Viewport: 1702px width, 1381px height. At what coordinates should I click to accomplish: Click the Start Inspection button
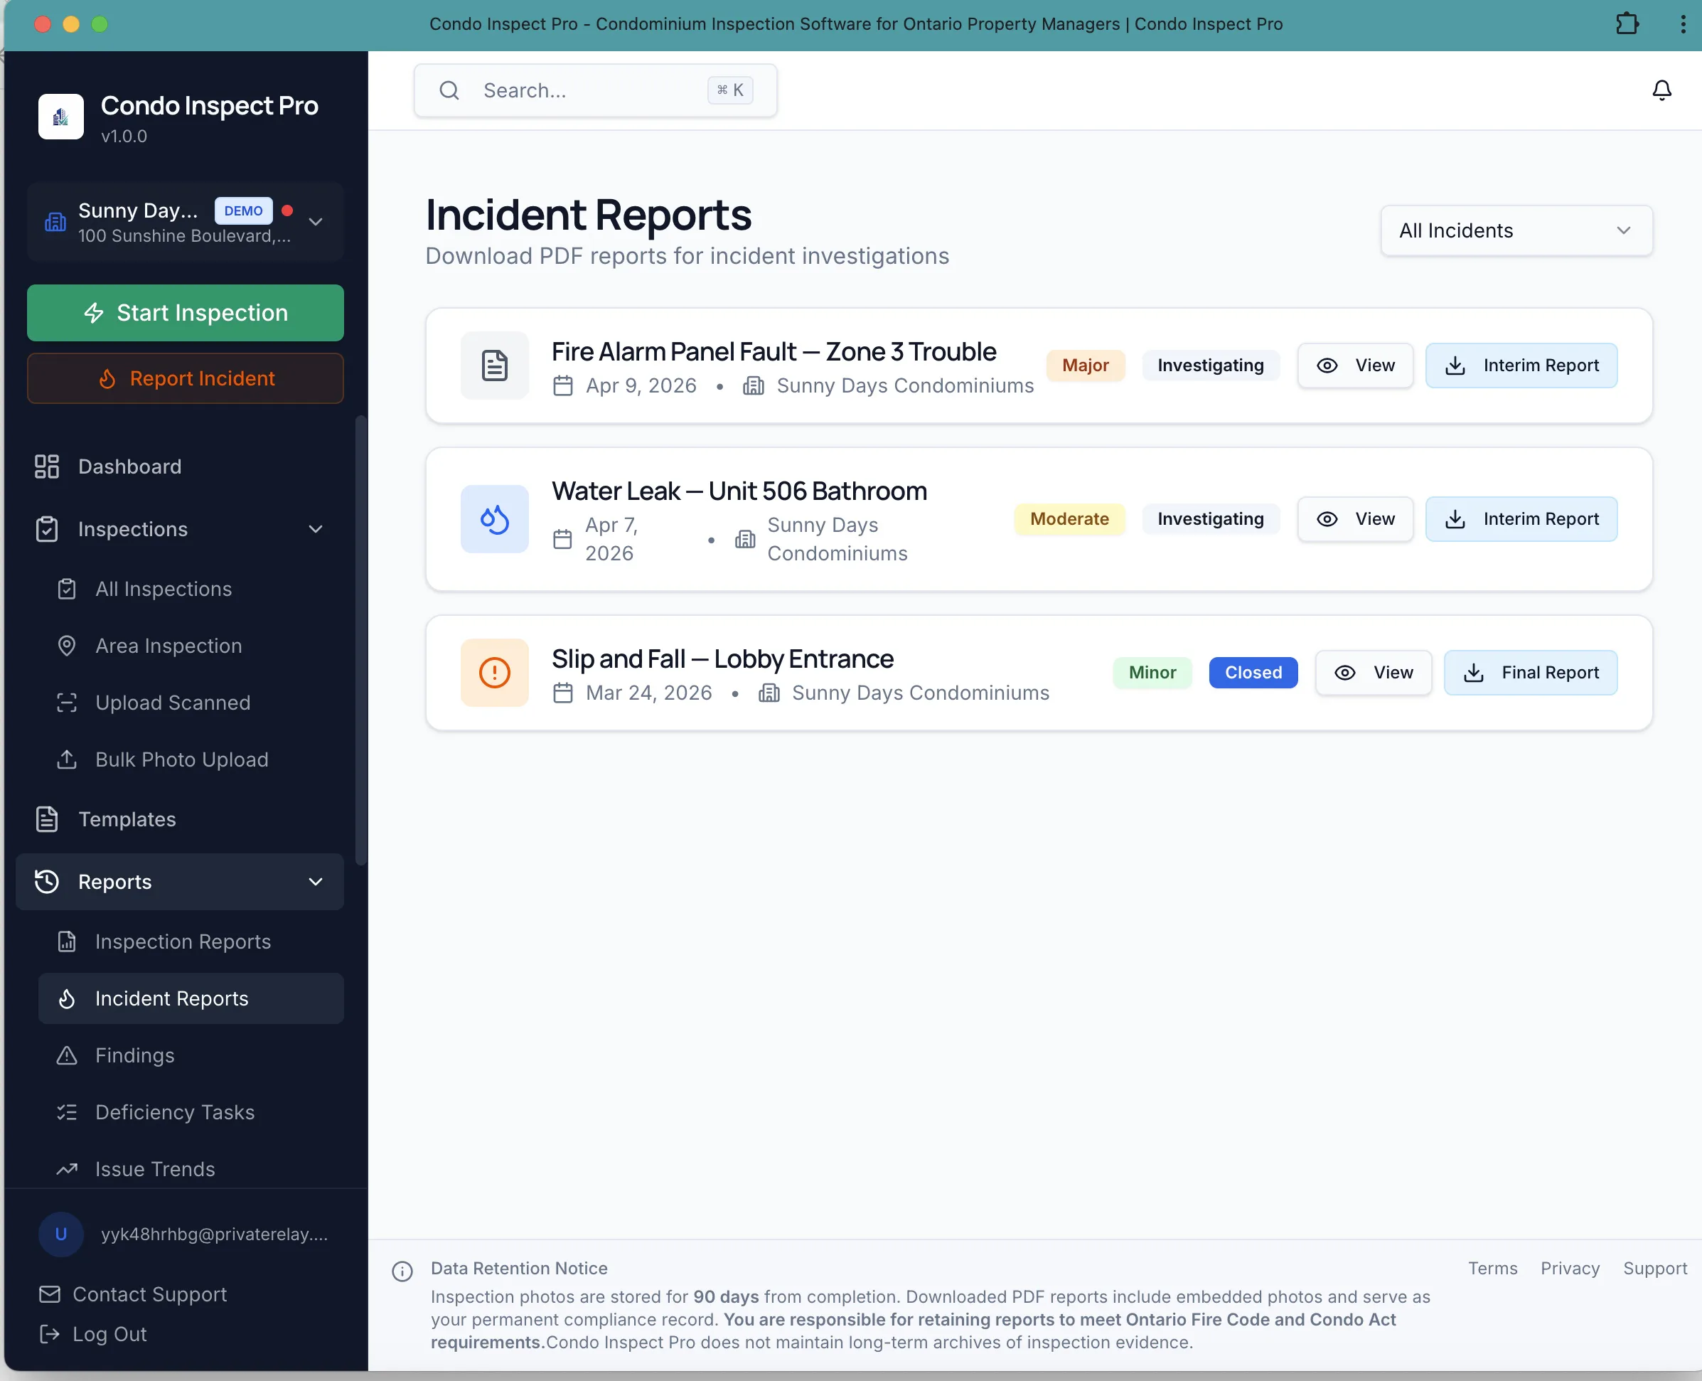[x=186, y=313]
